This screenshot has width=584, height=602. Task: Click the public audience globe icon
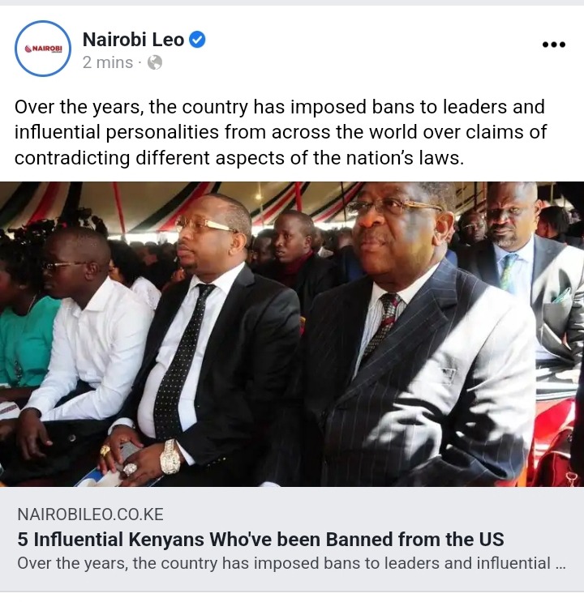[155, 62]
